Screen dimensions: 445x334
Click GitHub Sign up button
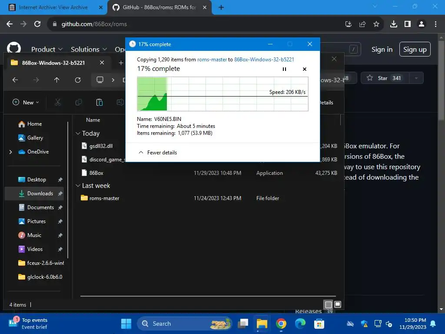pyautogui.click(x=415, y=50)
